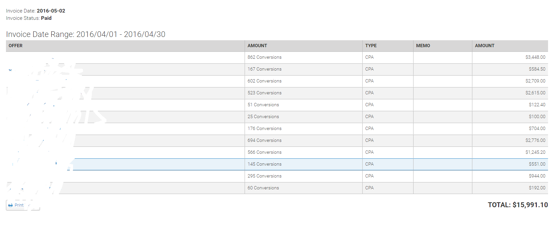Click the MEMO column header
Screen dimensions: 554x227
[423, 46]
